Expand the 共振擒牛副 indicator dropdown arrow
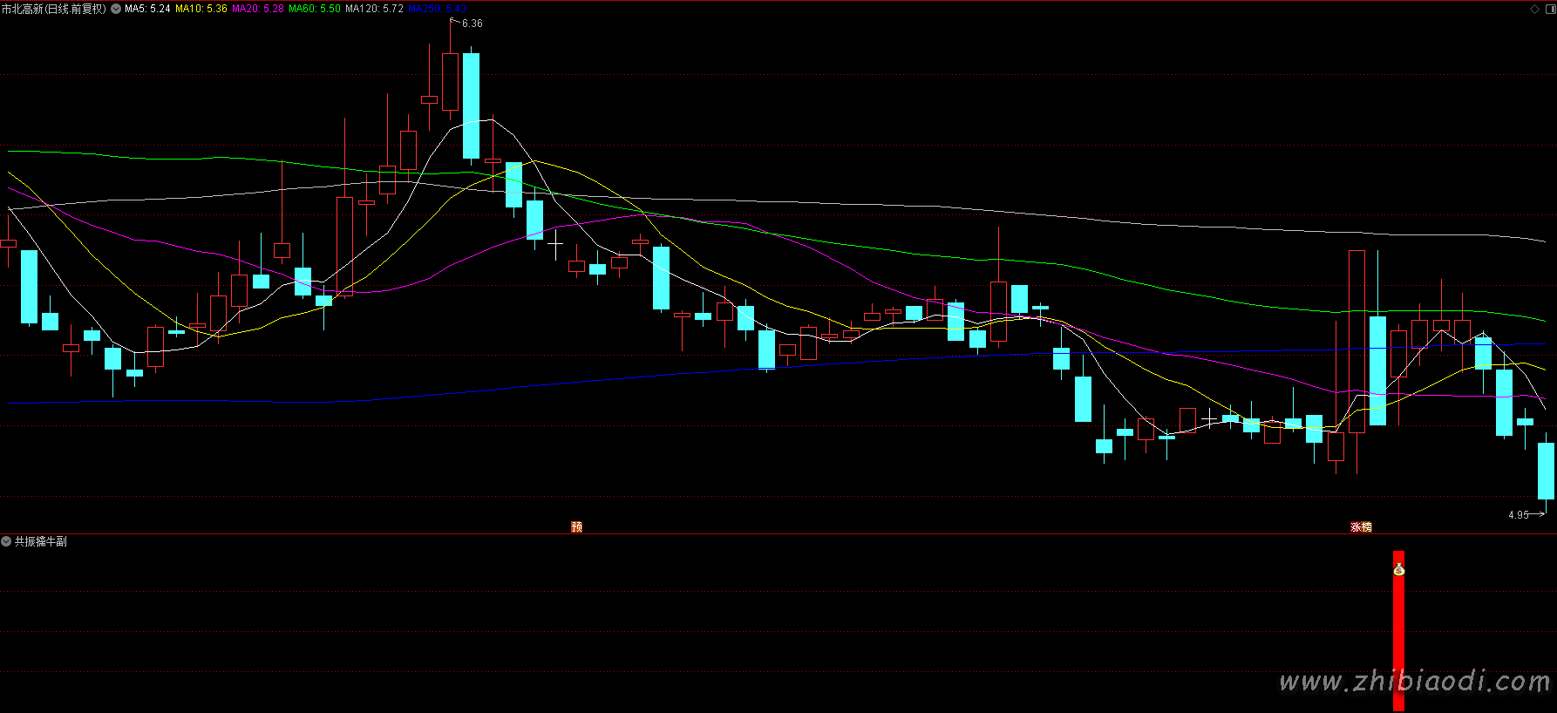The width and height of the screenshot is (1557, 713). [x=6, y=541]
